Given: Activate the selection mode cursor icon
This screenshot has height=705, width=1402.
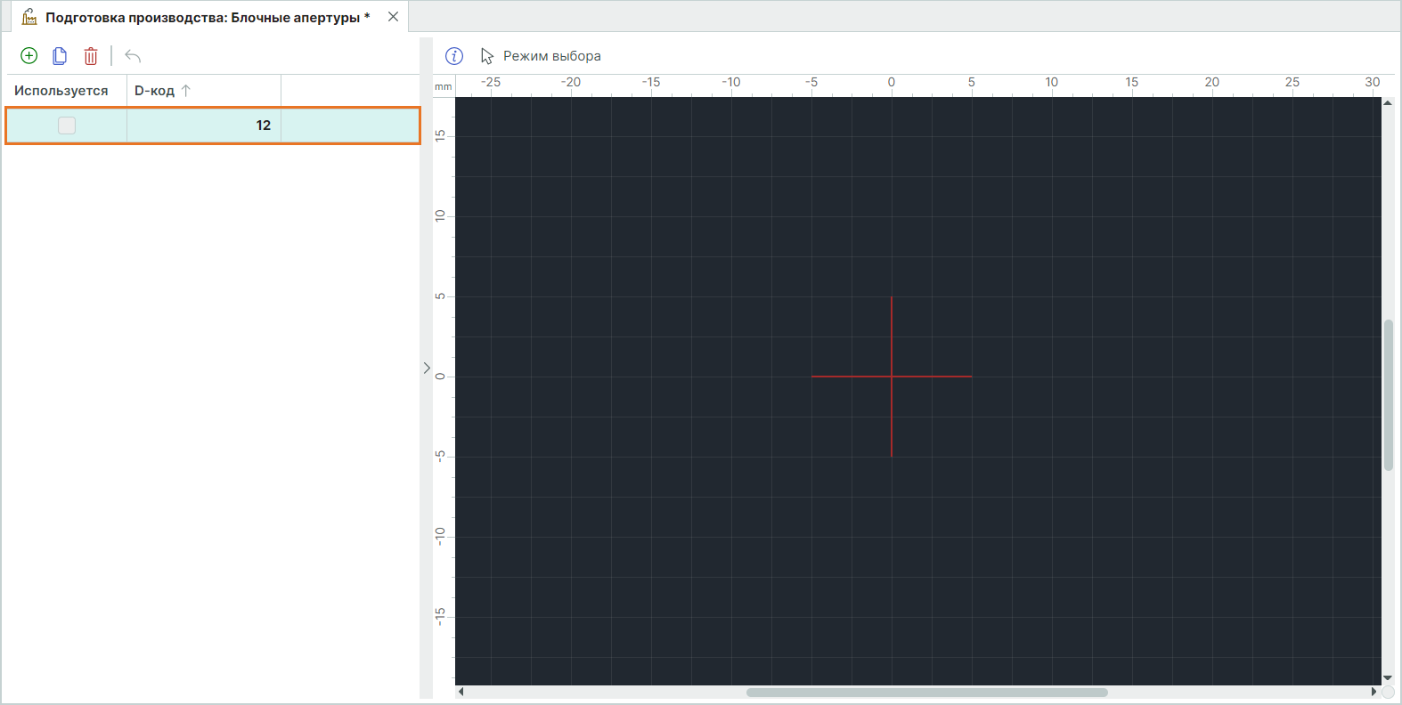Looking at the screenshot, I should tap(487, 56).
